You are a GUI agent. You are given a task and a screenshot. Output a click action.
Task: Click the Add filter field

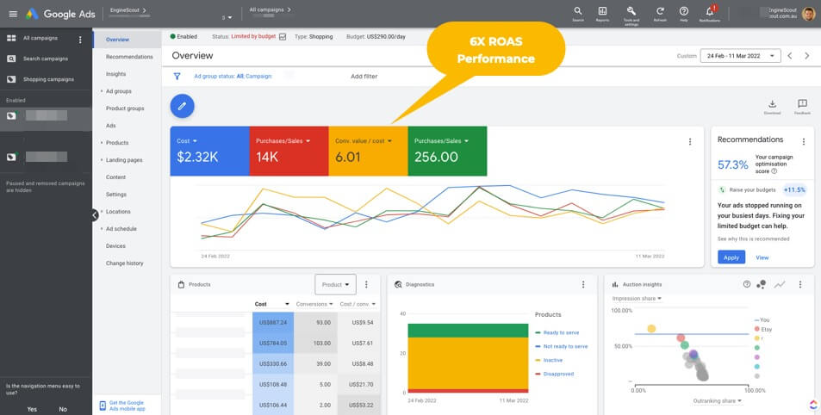pyautogui.click(x=364, y=77)
